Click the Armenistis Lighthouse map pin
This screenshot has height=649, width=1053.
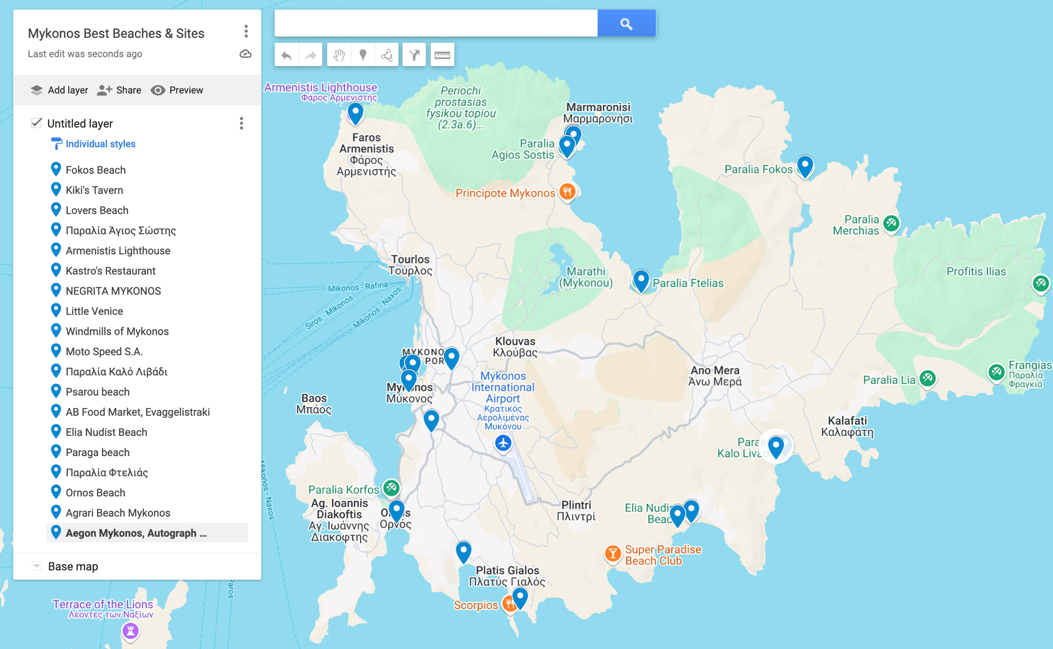coord(355,113)
